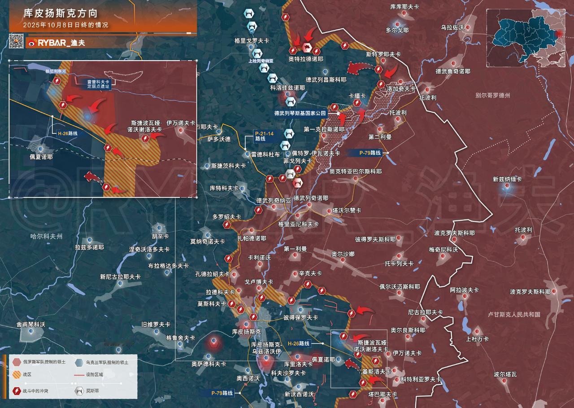Click the 布拉格达多夫卡 label

click(x=169, y=266)
